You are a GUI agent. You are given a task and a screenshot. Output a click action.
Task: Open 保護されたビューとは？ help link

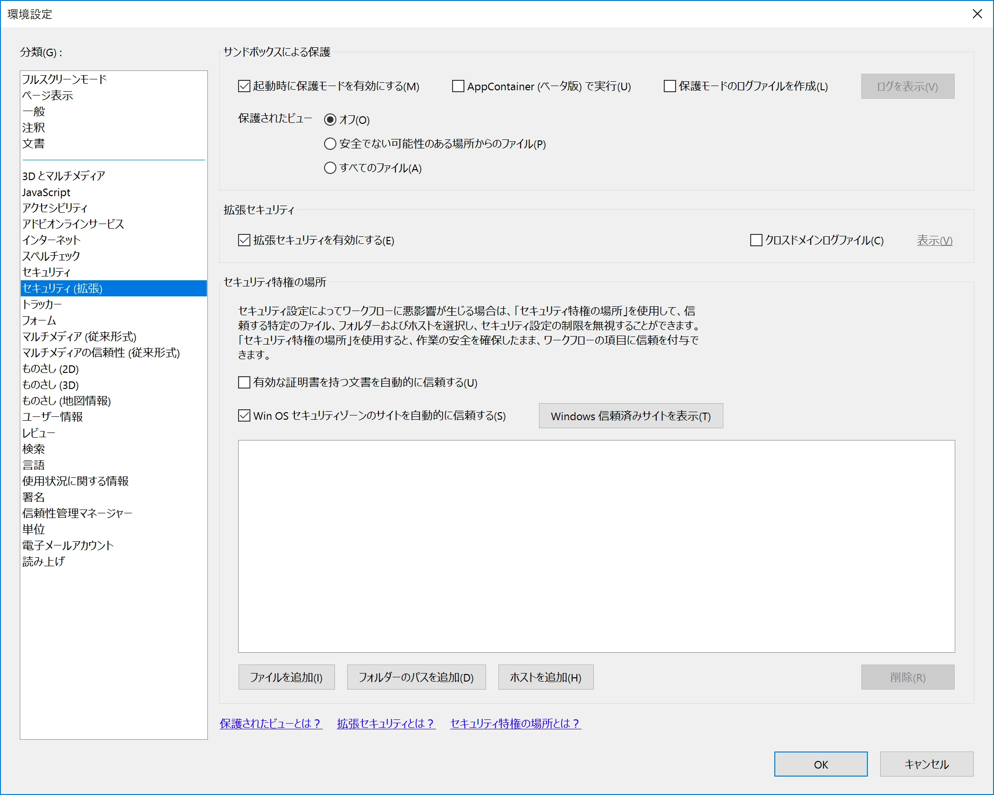(x=270, y=724)
